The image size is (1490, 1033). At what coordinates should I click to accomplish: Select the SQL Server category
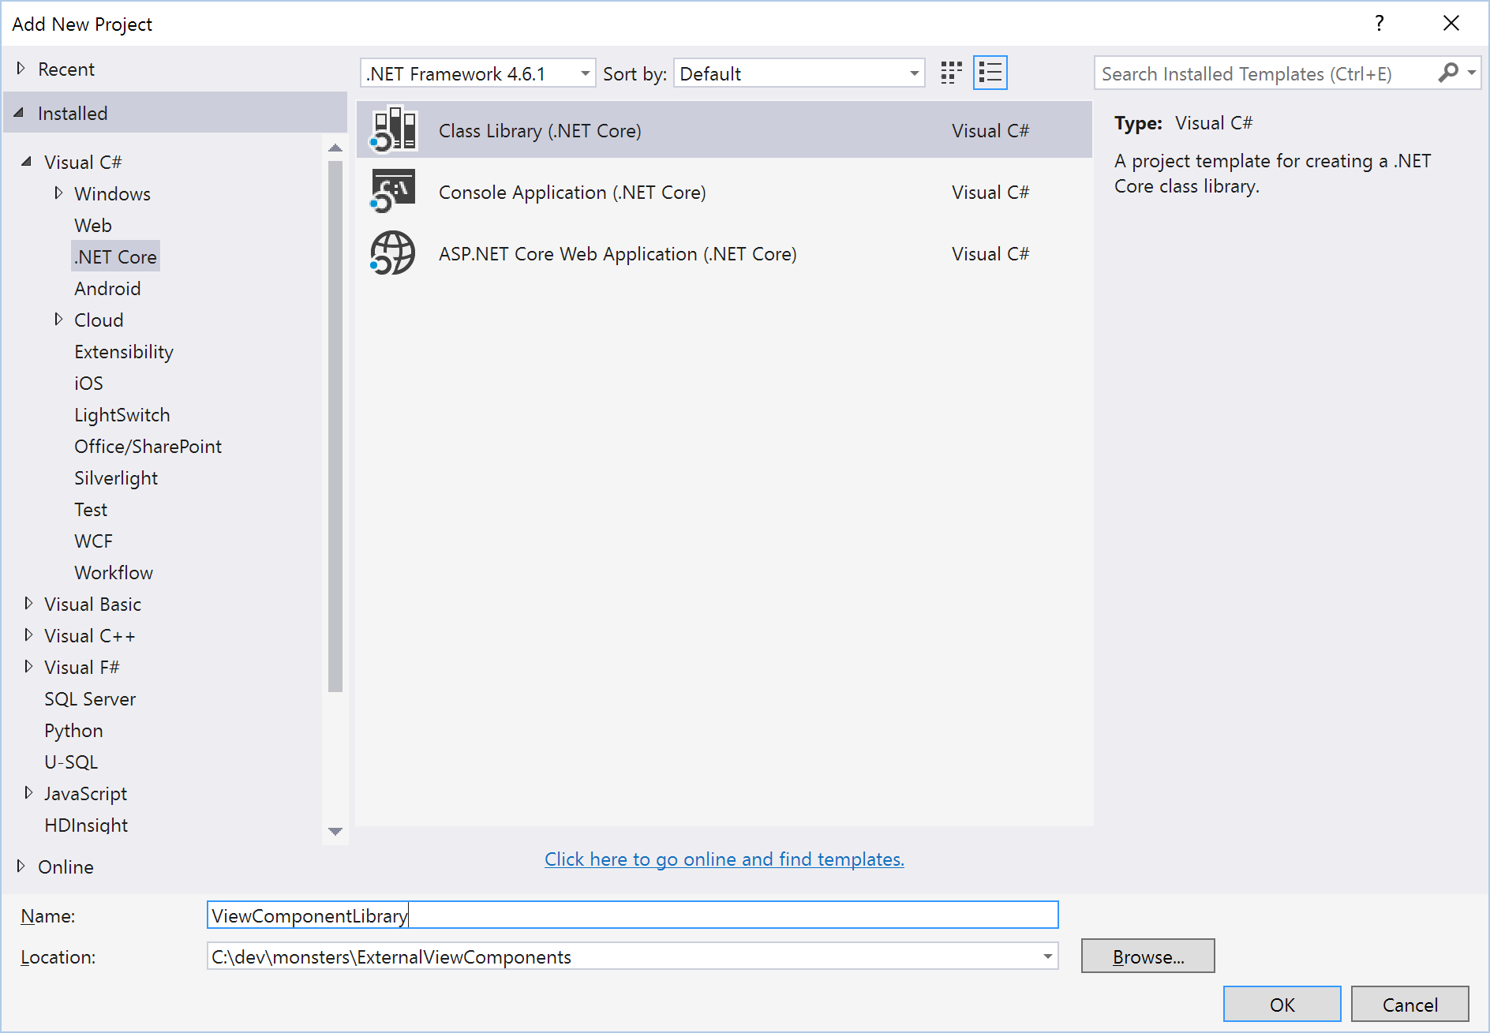[90, 698]
